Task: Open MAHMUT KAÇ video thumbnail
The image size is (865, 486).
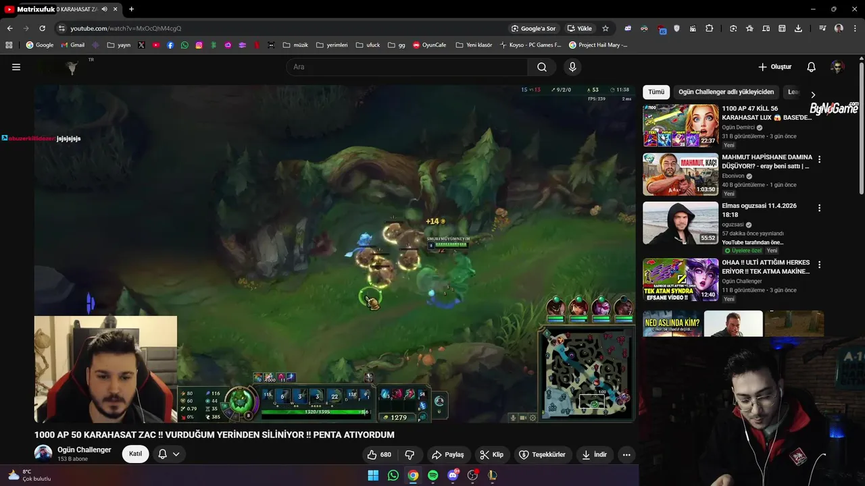Action: 681,174
